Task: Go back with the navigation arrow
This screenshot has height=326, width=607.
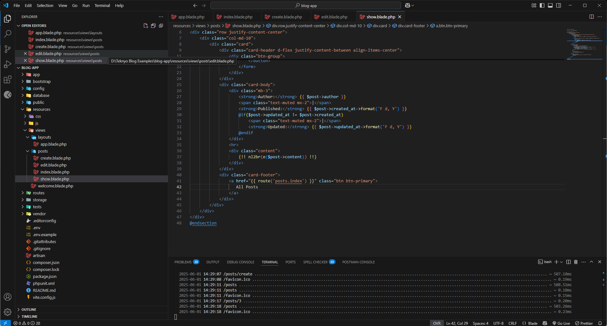Action: [195, 5]
